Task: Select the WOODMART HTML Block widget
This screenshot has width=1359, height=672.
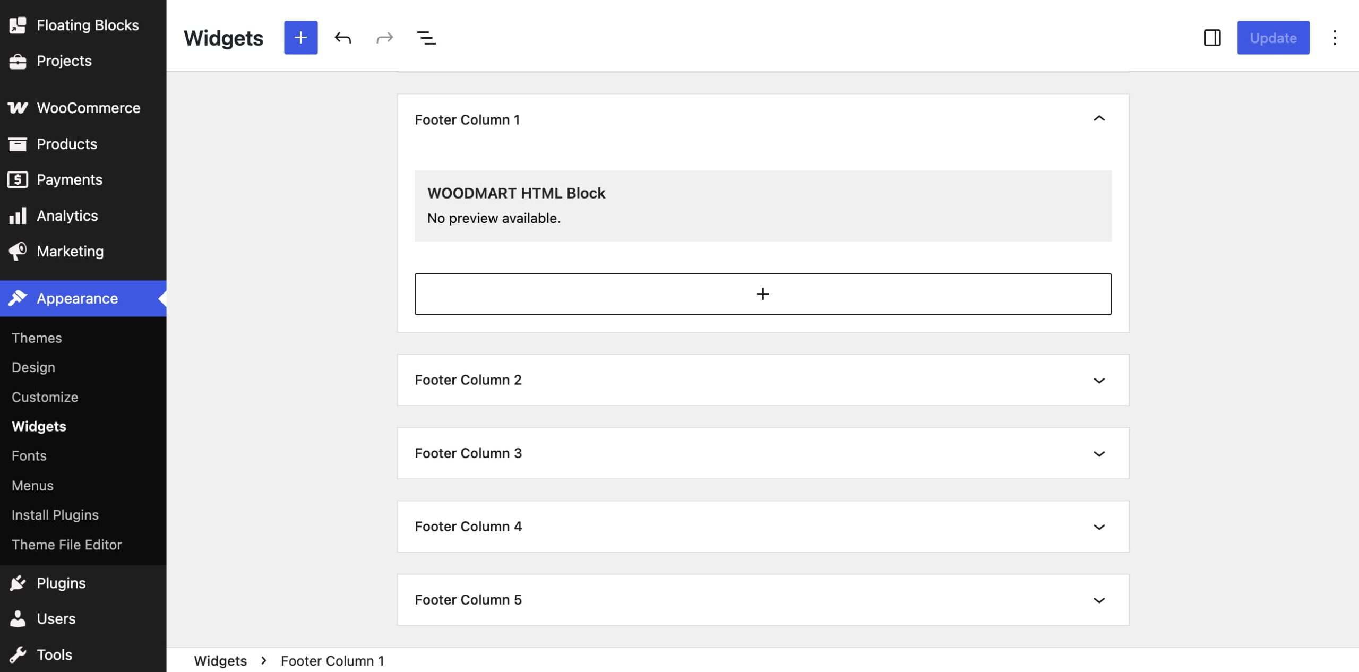Action: pos(763,206)
